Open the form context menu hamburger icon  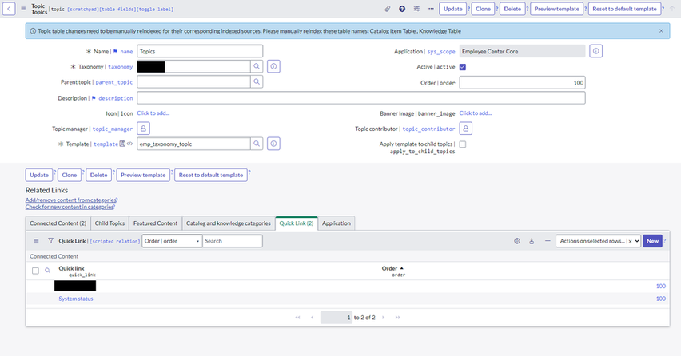pyautogui.click(x=23, y=9)
